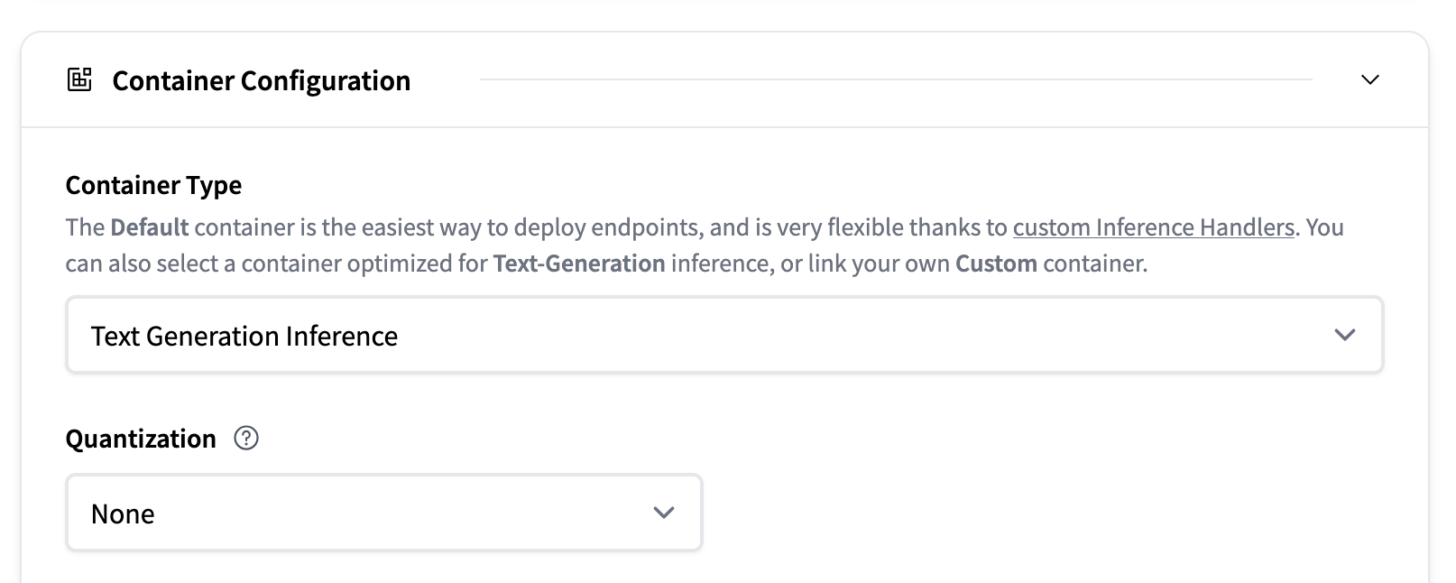Collapse the Container Configuration section chevron
Viewport: 1456px width, 583px height.
tap(1369, 79)
